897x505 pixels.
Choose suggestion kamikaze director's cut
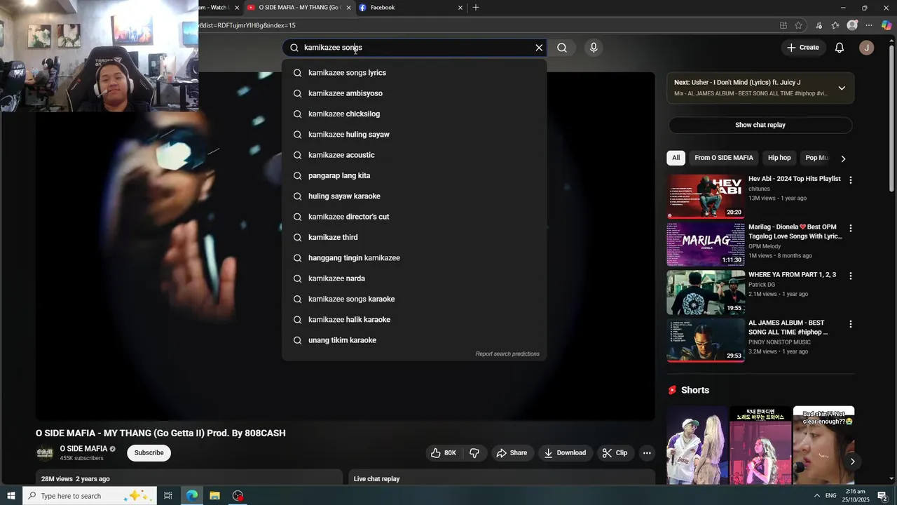[414, 217]
